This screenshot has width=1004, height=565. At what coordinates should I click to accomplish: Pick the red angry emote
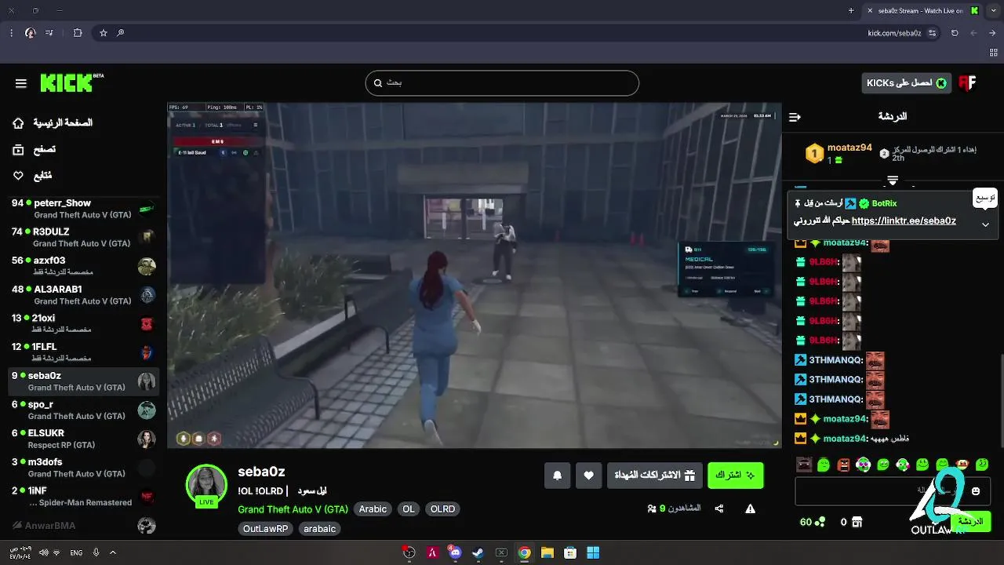pyautogui.click(x=843, y=465)
